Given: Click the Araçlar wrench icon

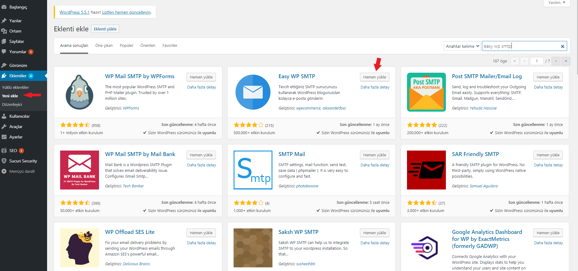Looking at the screenshot, I should (4, 127).
